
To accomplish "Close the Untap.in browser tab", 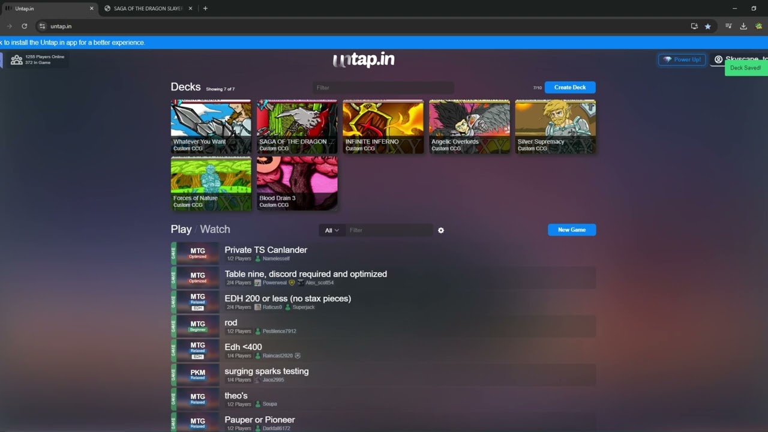I will point(92,8).
